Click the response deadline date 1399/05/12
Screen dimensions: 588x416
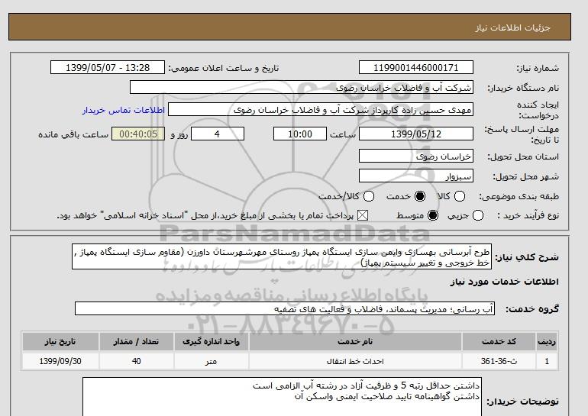click(416, 134)
